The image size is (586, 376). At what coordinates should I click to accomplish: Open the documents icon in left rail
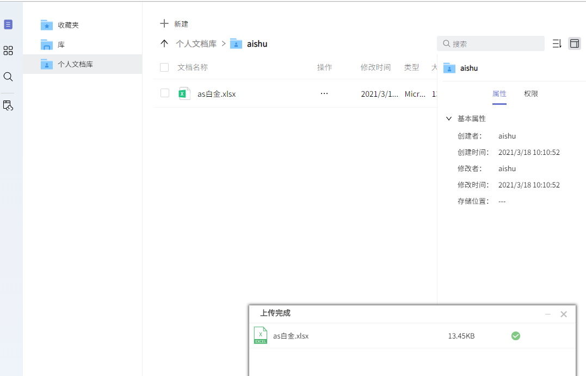[8, 24]
